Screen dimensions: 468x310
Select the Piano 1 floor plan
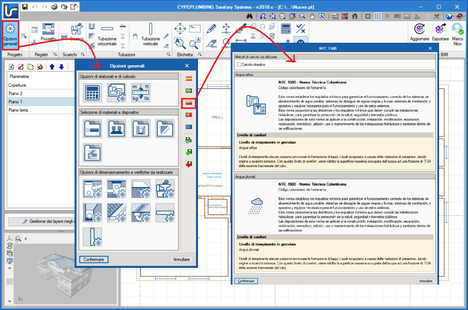pos(41,102)
